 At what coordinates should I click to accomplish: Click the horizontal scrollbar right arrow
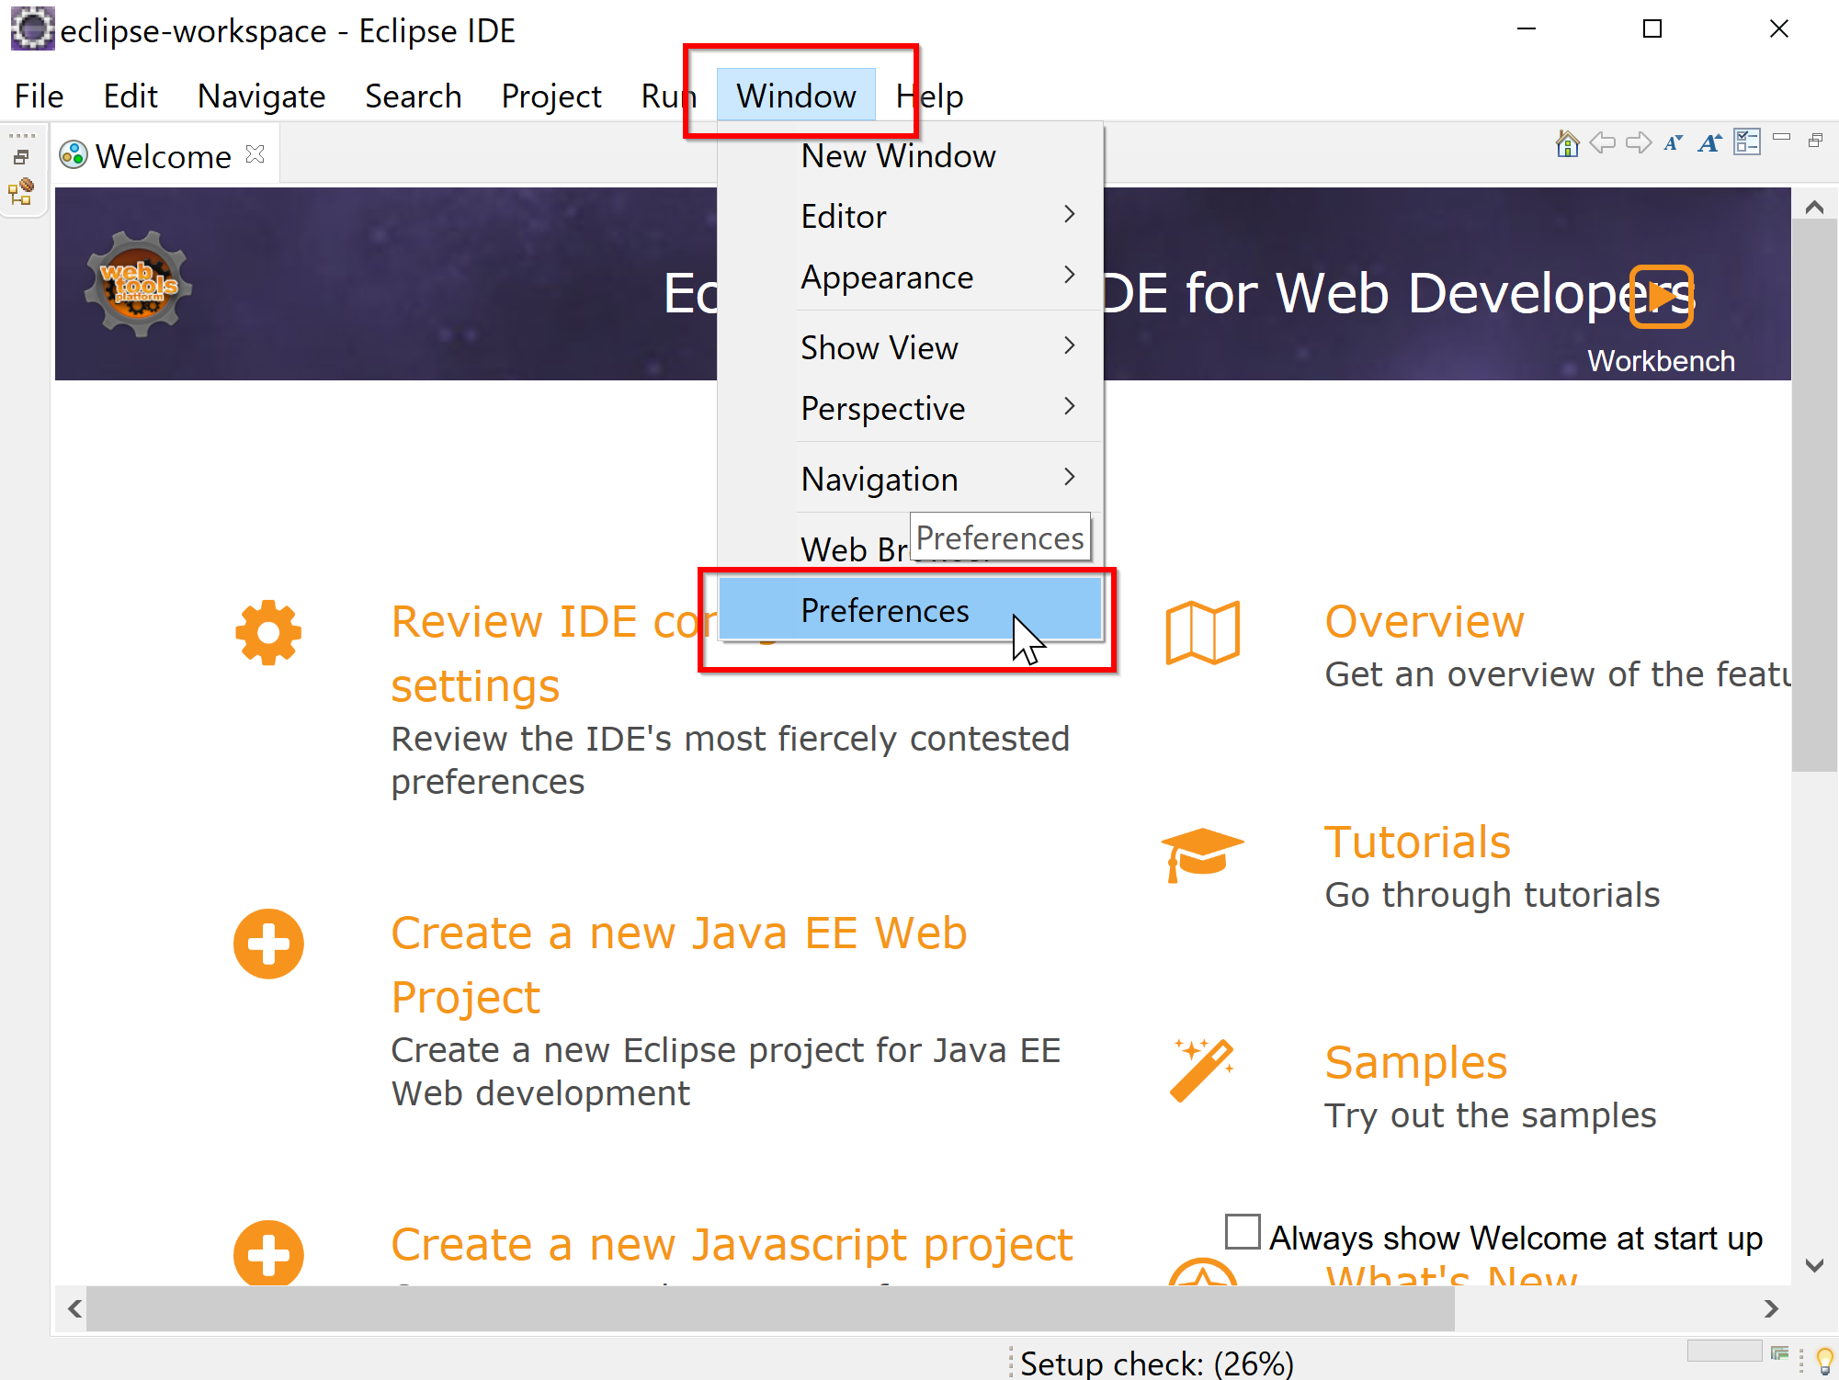pos(1771,1308)
